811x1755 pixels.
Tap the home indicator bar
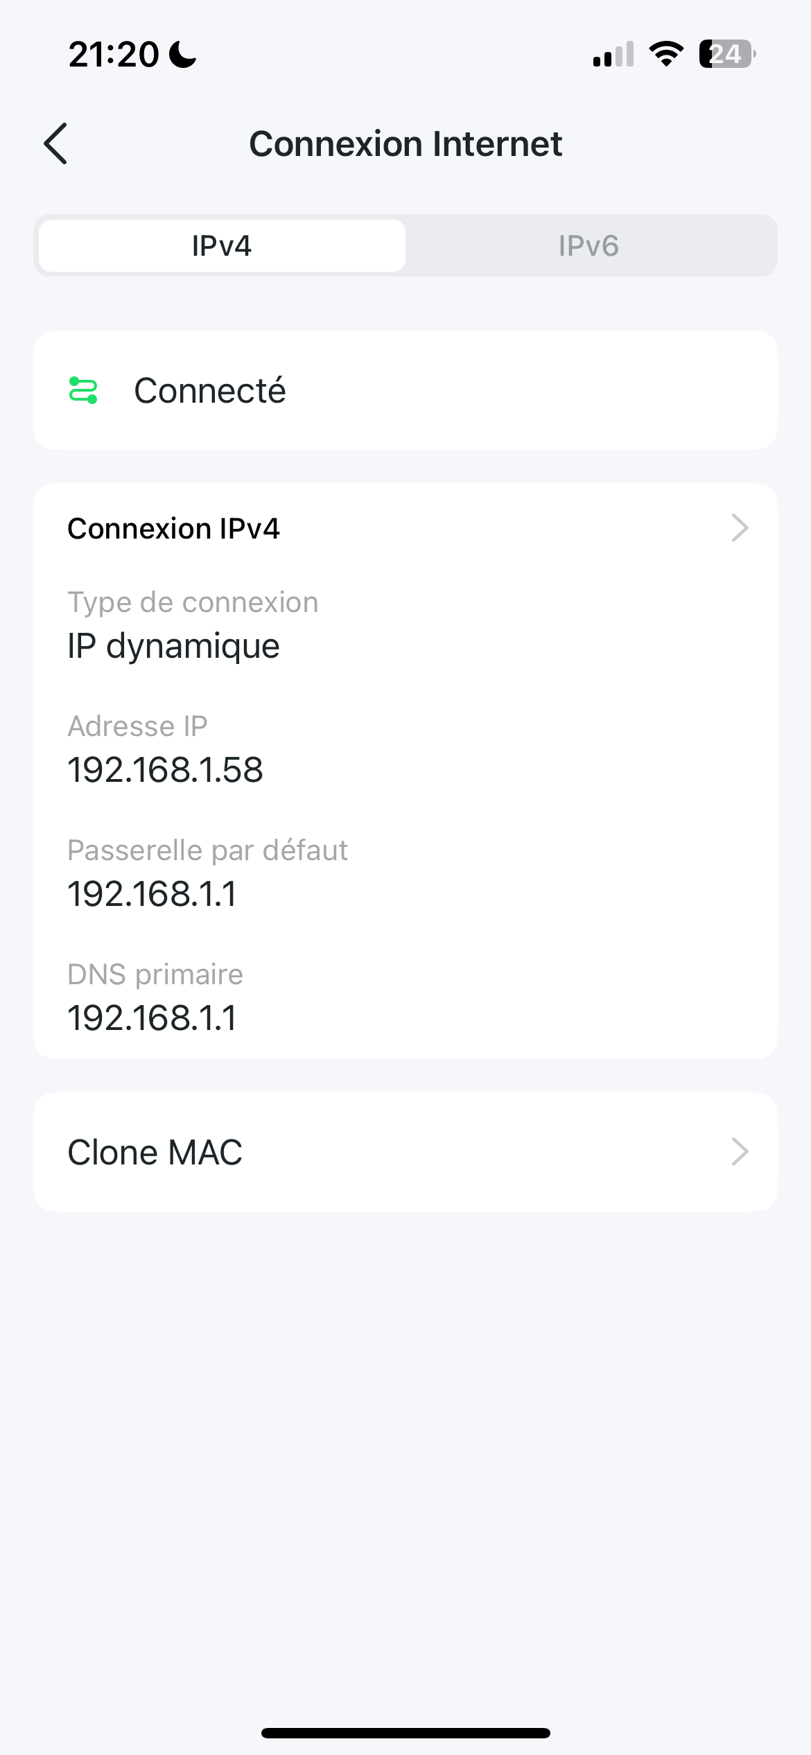coord(405,1733)
